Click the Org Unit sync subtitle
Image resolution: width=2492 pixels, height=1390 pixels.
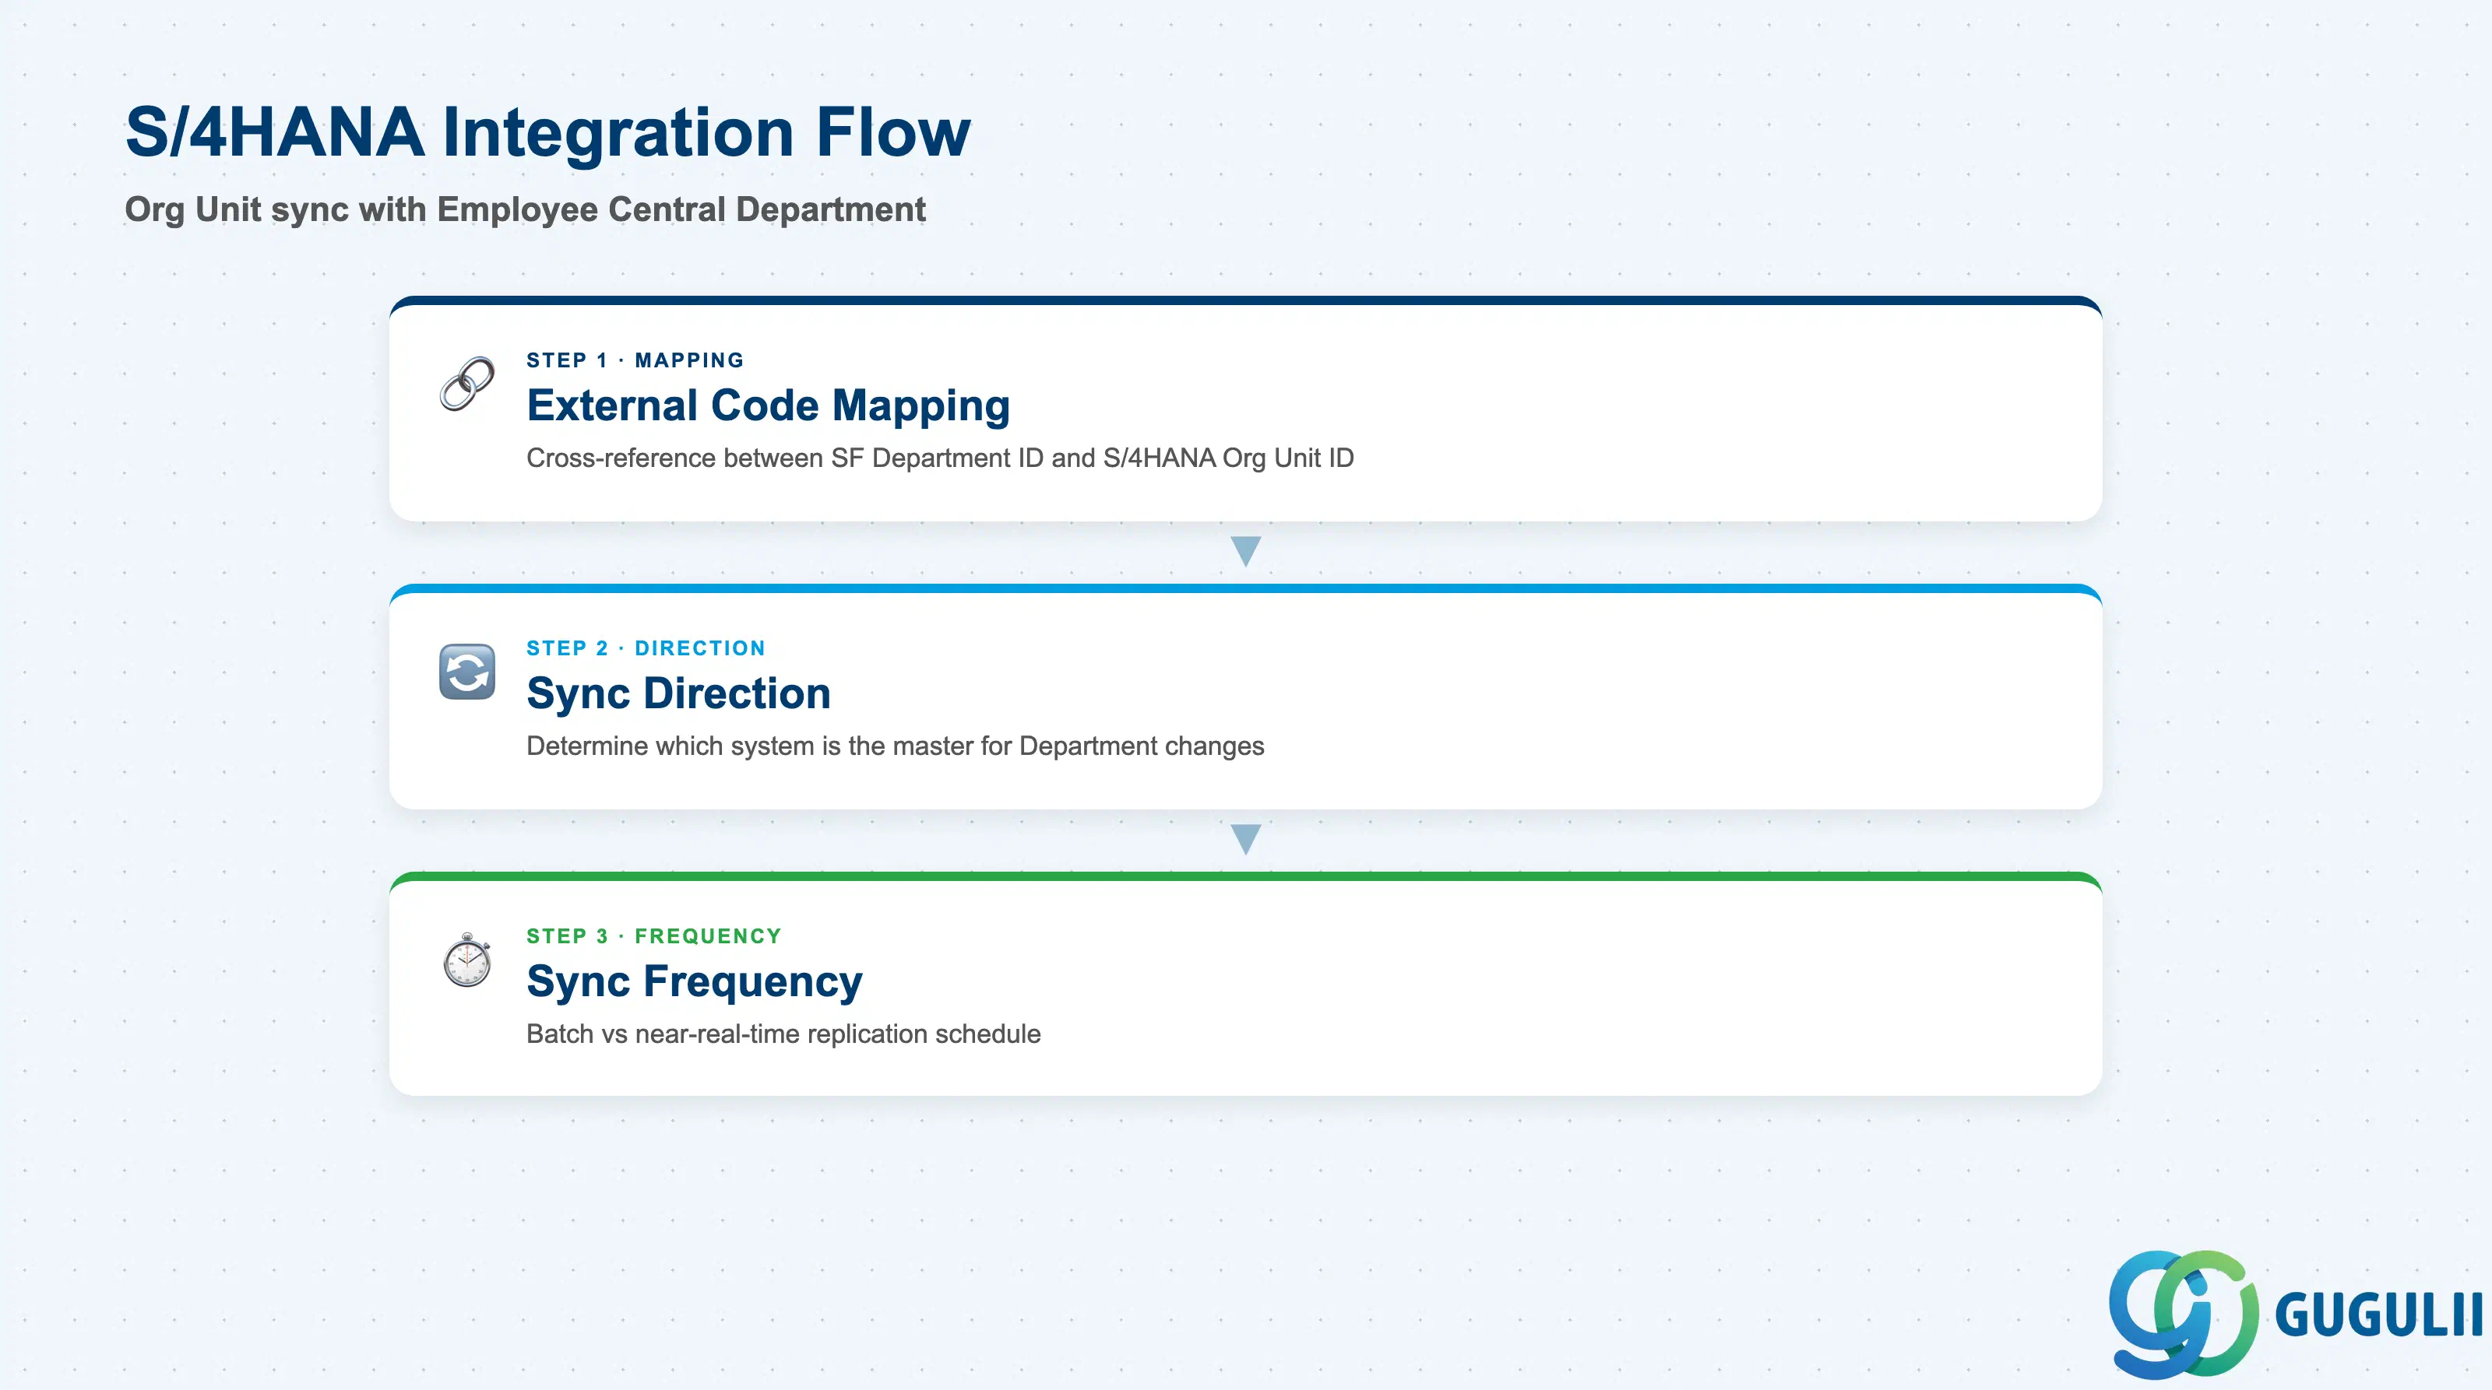click(x=526, y=210)
